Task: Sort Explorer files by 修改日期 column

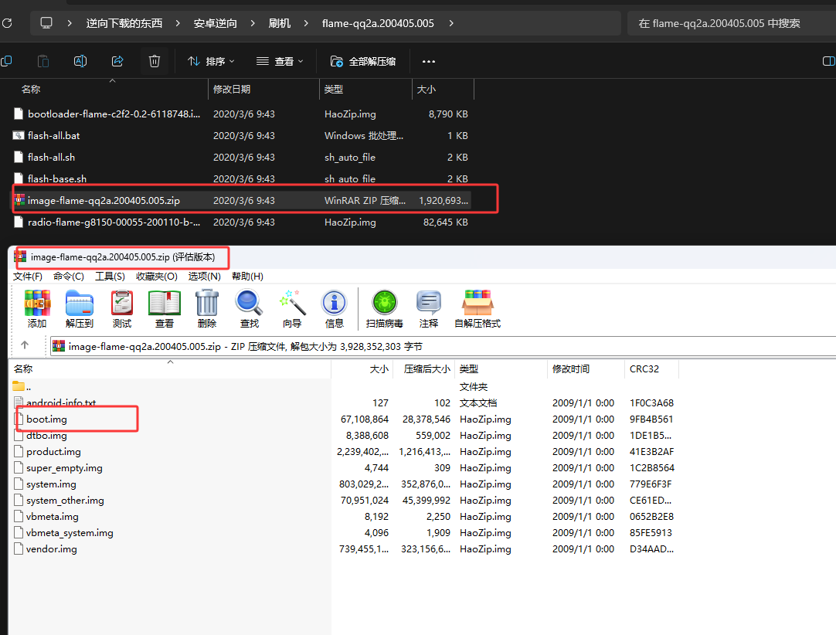Action: pos(263,89)
